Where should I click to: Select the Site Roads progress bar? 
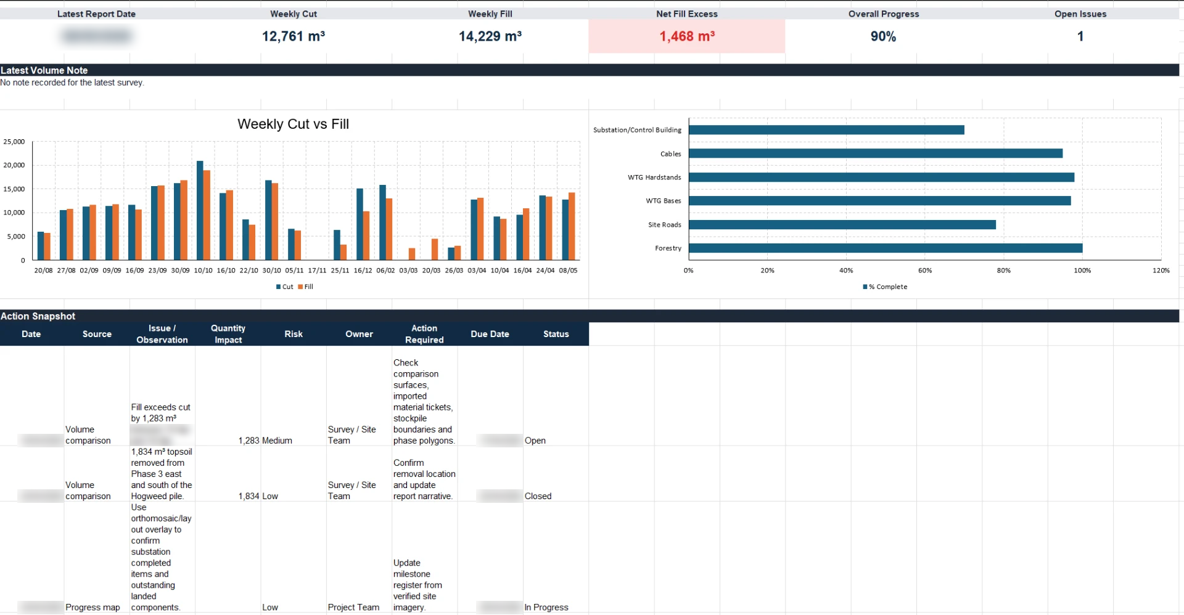842,225
